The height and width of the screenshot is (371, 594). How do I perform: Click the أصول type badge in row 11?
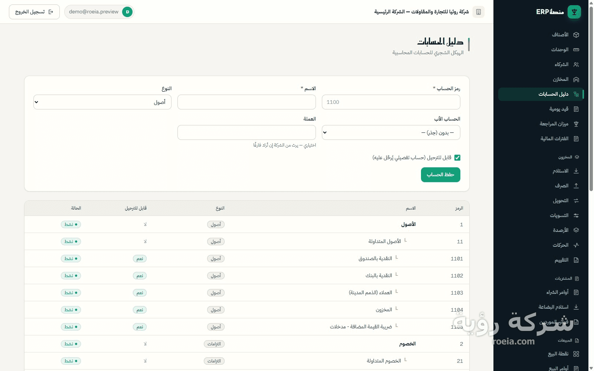[x=216, y=242]
